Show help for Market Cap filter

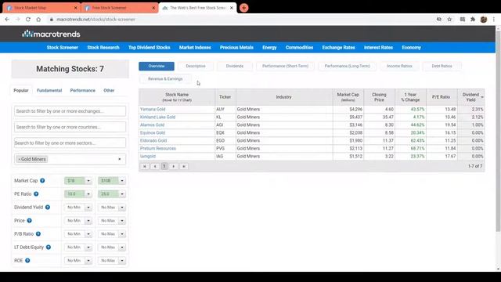click(x=42, y=181)
